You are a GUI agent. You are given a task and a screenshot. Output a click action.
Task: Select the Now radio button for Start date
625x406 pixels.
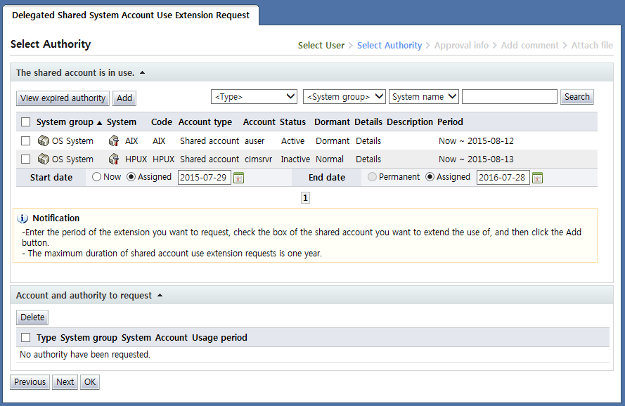[x=96, y=177]
